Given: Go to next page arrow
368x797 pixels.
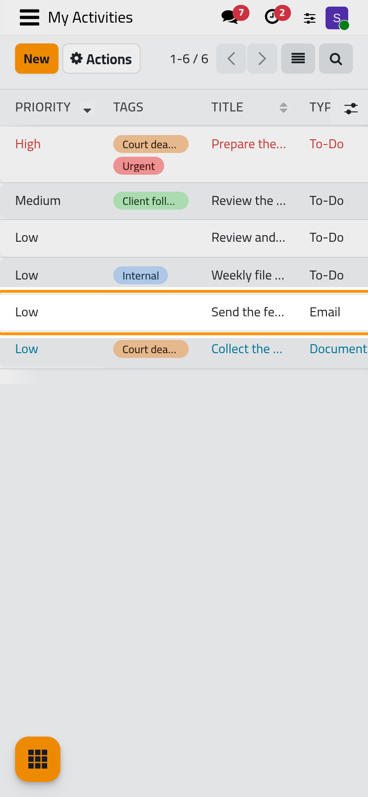Looking at the screenshot, I should [262, 59].
